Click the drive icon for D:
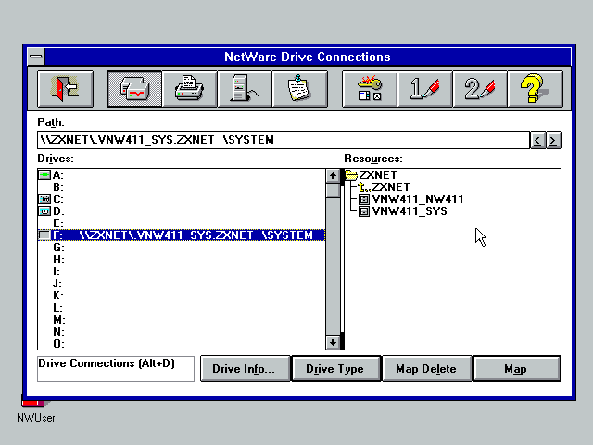The image size is (593, 445). point(44,210)
